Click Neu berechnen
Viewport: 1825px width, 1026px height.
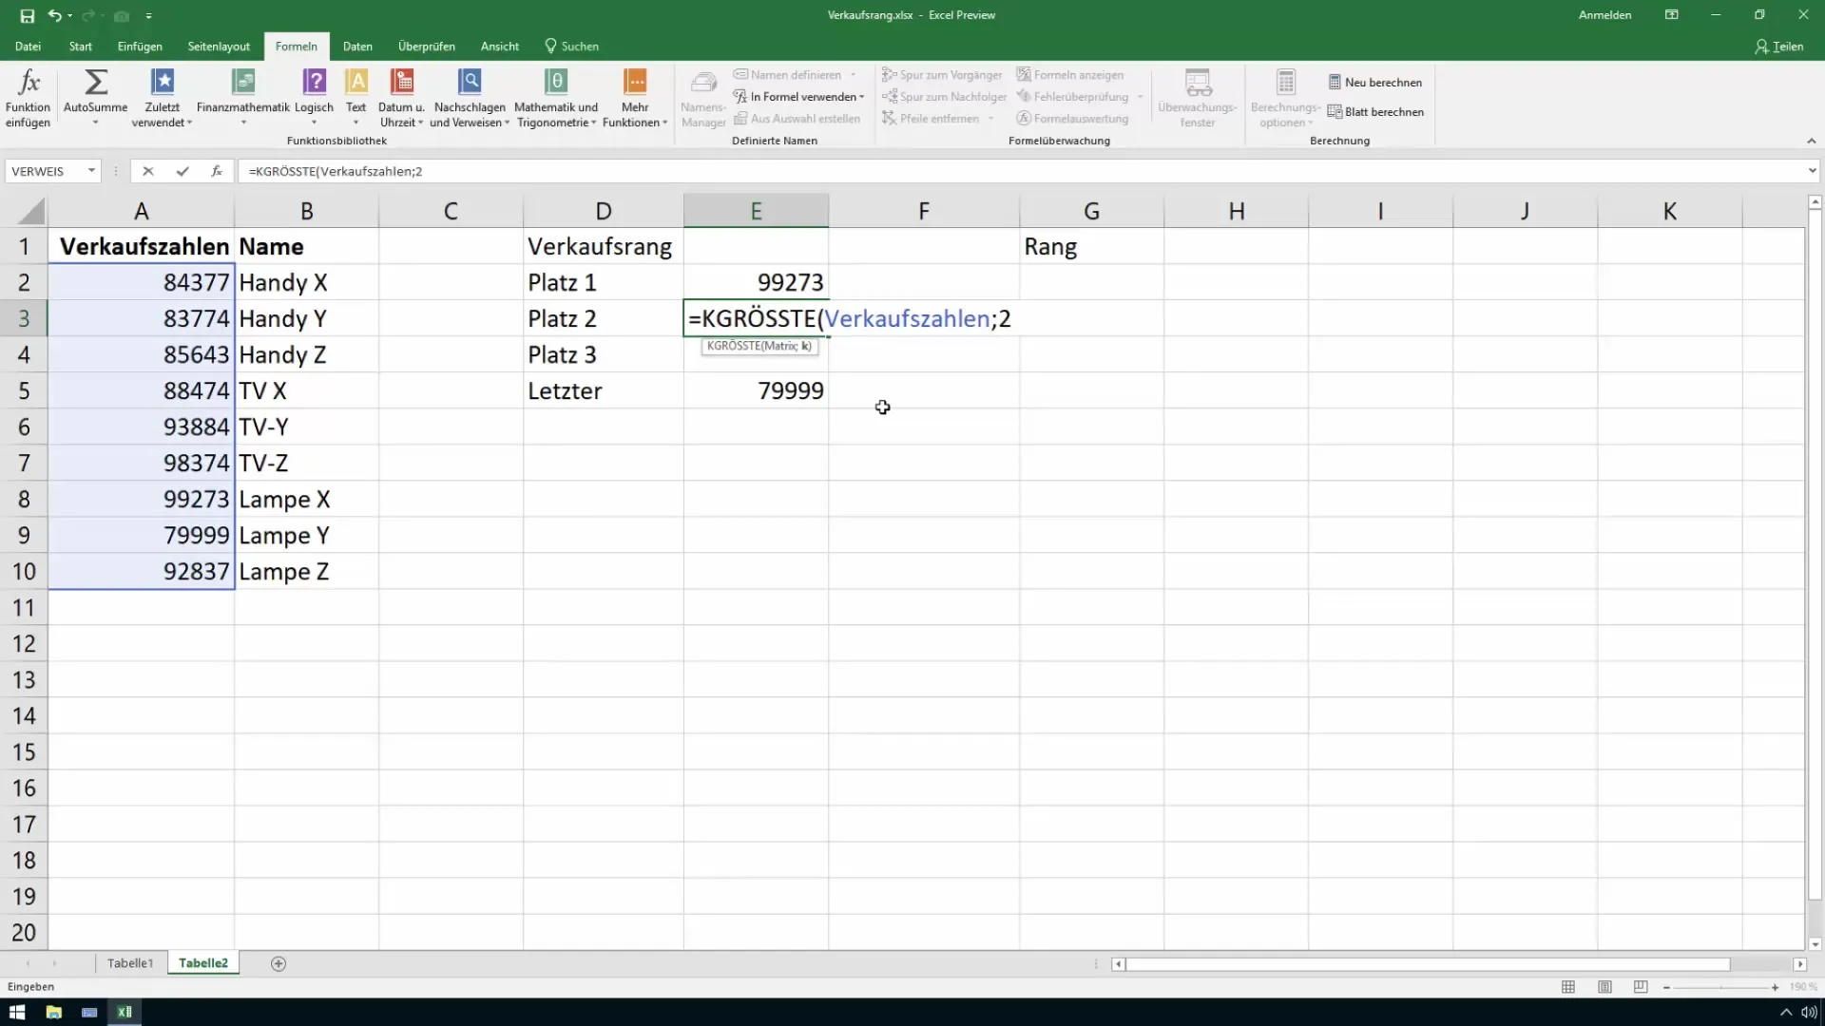pos(1375,83)
